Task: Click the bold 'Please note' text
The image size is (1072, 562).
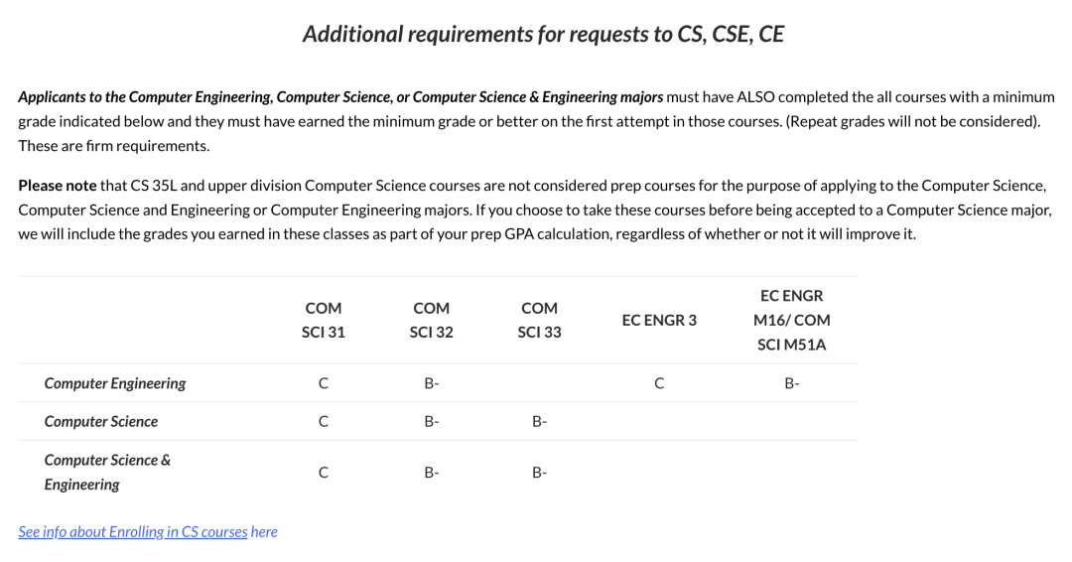Action: point(58,186)
